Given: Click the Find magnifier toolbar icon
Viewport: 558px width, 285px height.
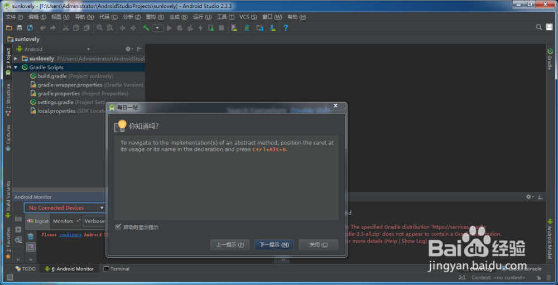Looking at the screenshot, I should [100, 28].
